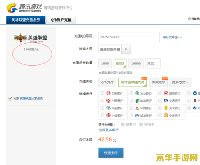Viewport: 200px width, 165px height.
Task: Click the blue 快捷支付 button
Action: coord(111,153)
